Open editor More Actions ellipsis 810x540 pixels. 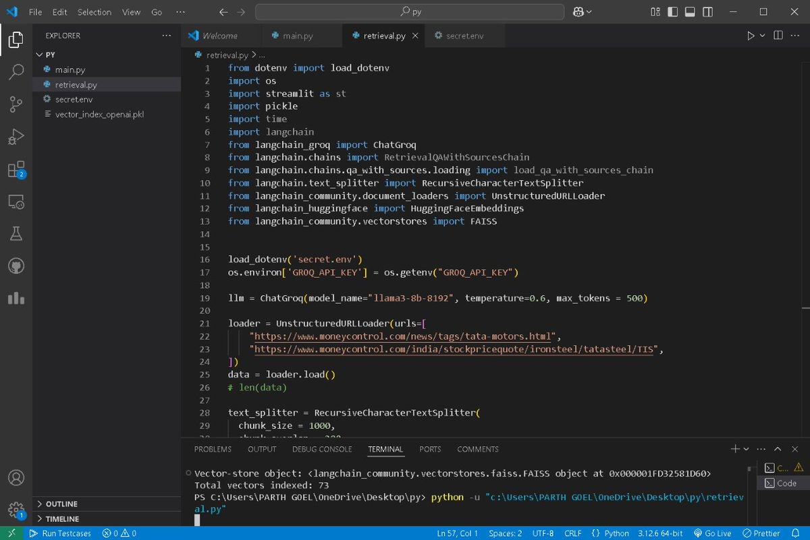point(795,36)
